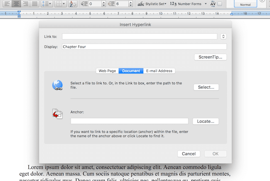
Task: Click the globe hyperlink file icon
Action: click(x=57, y=85)
